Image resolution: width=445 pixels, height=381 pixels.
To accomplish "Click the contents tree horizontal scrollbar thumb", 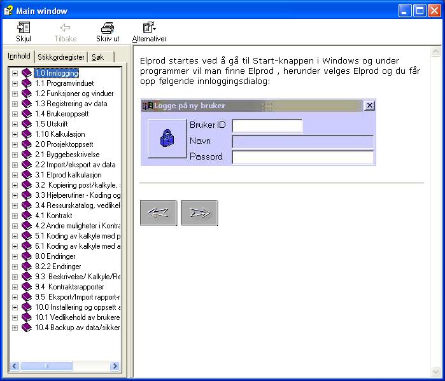I will pyautogui.click(x=46, y=366).
